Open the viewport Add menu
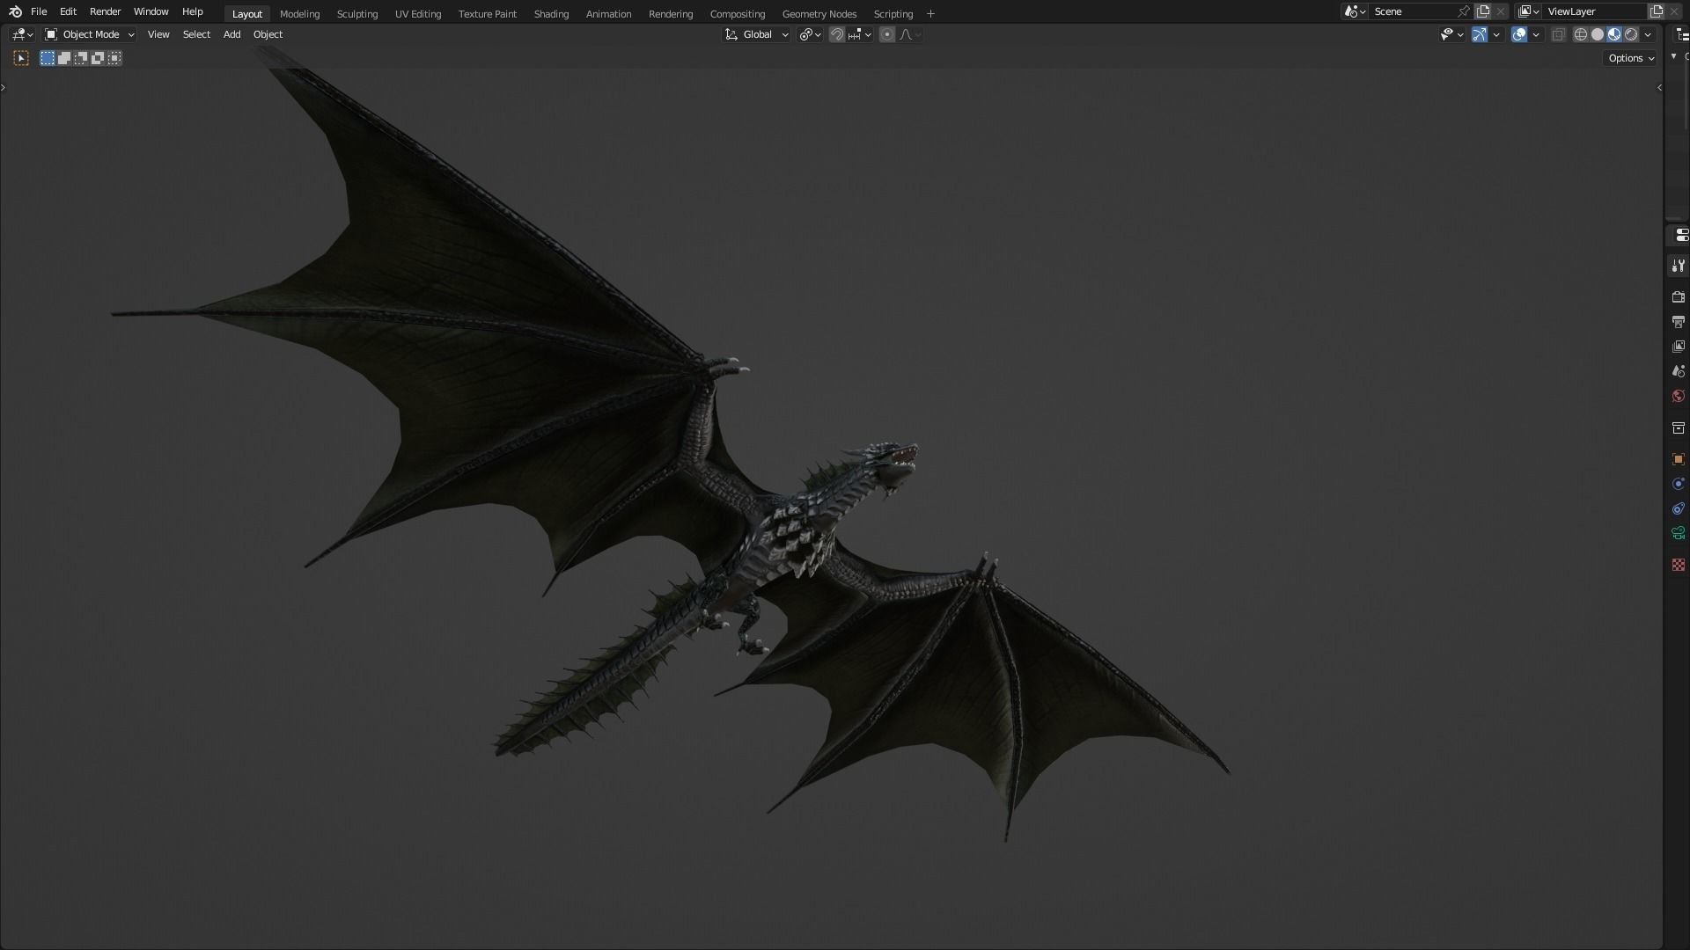 (x=231, y=34)
